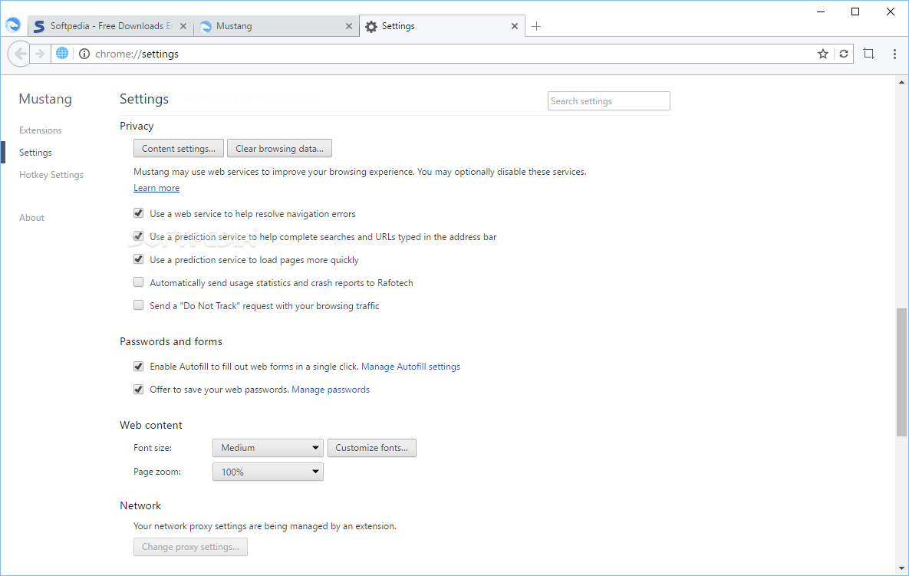Click the crop capture icon in the toolbar
Image resolution: width=909 pixels, height=576 pixels.
[868, 54]
